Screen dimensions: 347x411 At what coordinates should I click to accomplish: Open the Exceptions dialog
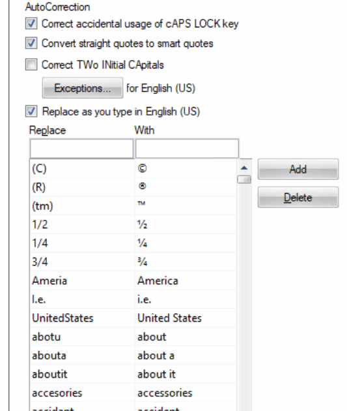[x=83, y=88]
